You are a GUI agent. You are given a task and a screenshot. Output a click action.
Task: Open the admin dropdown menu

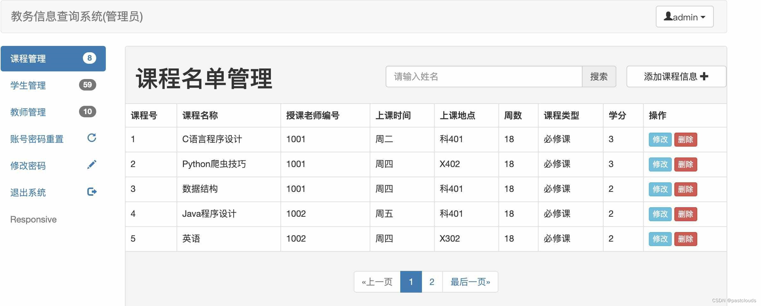point(685,17)
